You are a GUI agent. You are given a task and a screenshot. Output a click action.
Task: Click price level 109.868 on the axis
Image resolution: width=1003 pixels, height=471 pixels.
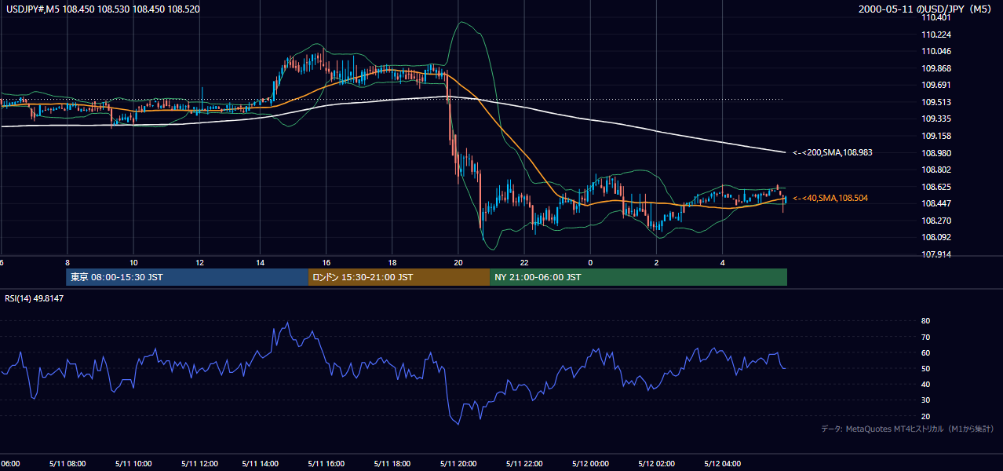point(935,68)
